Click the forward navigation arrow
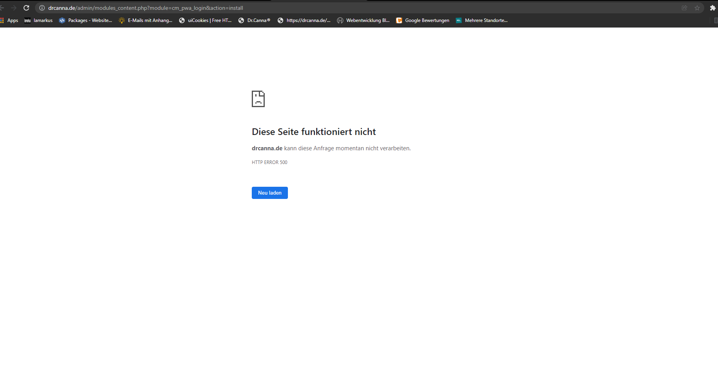 pyautogui.click(x=14, y=8)
